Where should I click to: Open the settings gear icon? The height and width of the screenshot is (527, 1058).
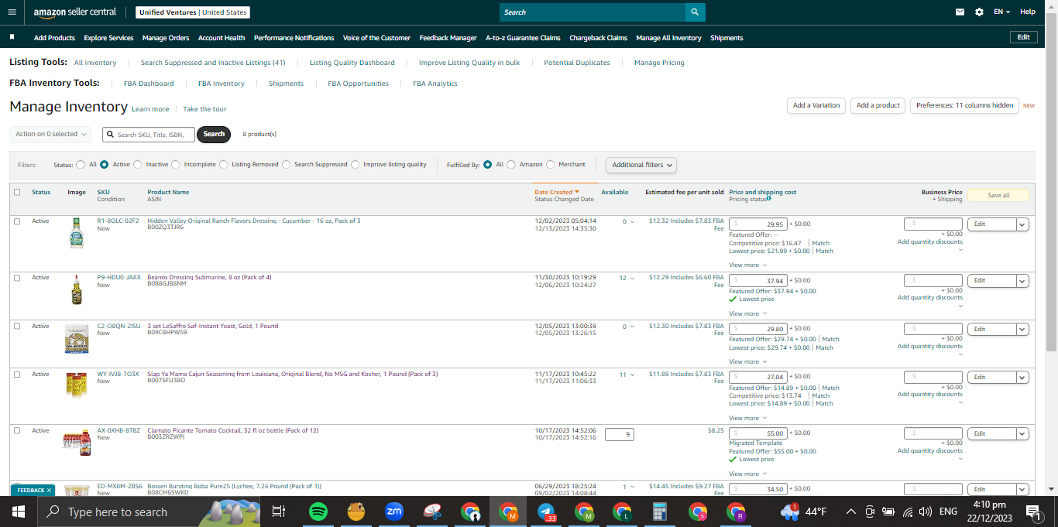pos(980,12)
